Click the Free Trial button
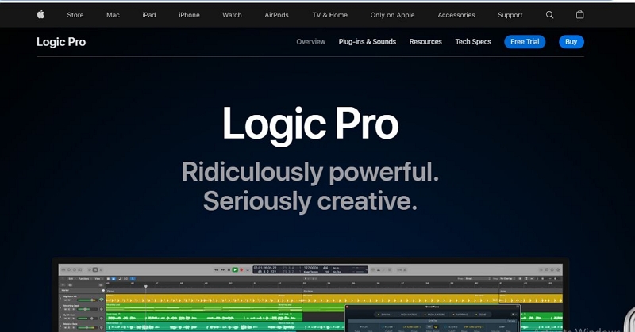The width and height of the screenshot is (635, 332). click(x=525, y=42)
